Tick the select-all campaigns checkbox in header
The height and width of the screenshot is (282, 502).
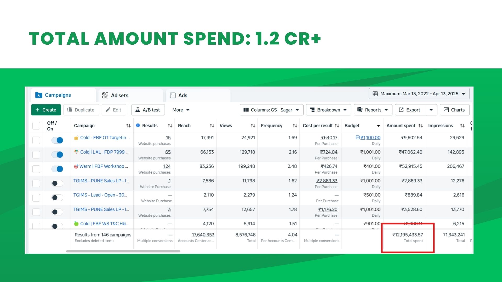pyautogui.click(x=36, y=126)
